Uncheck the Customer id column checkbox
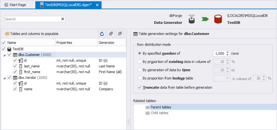This screenshot has width=277, height=130. pyautogui.click(x=15, y=61)
